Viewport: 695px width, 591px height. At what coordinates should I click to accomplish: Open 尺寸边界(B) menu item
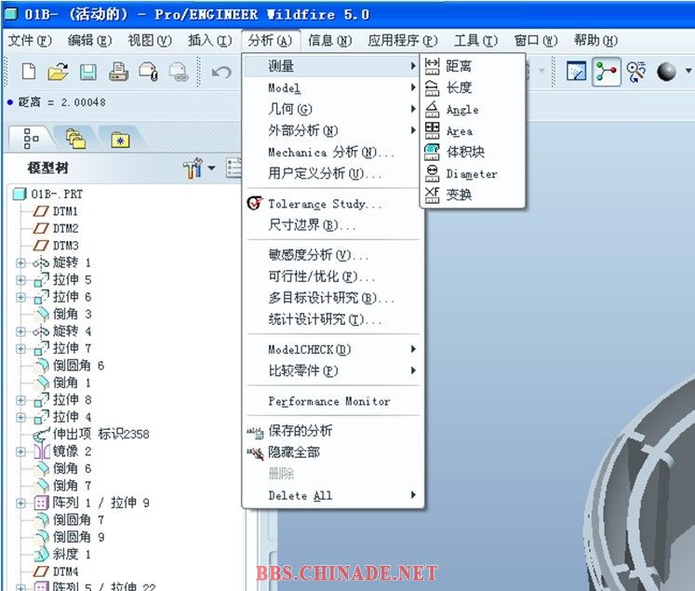tap(332, 225)
